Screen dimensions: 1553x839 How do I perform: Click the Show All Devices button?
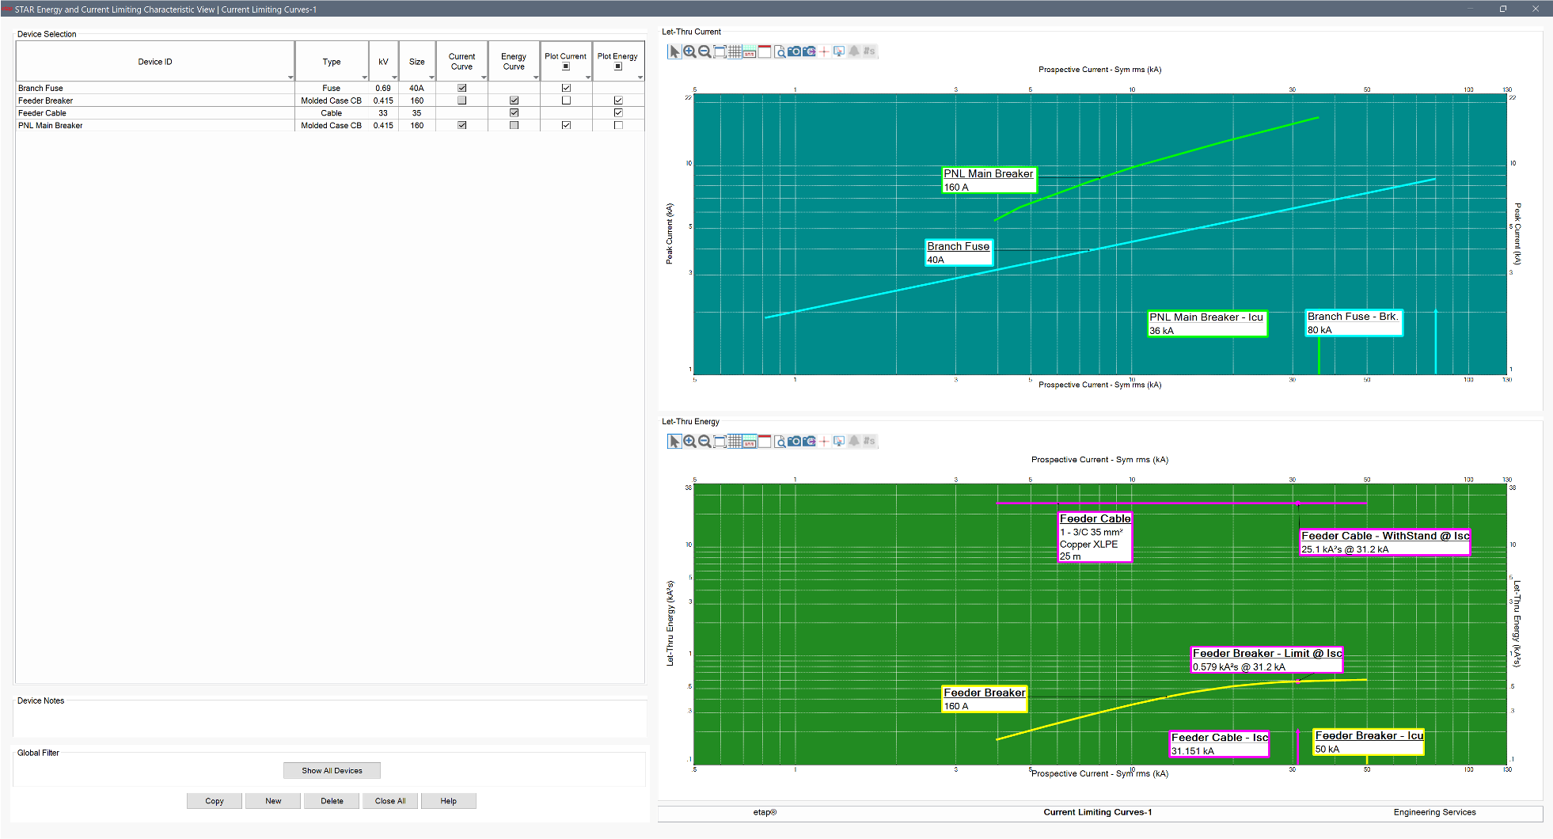[332, 770]
